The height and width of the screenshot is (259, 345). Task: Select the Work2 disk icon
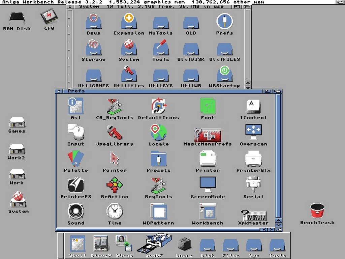(17, 149)
